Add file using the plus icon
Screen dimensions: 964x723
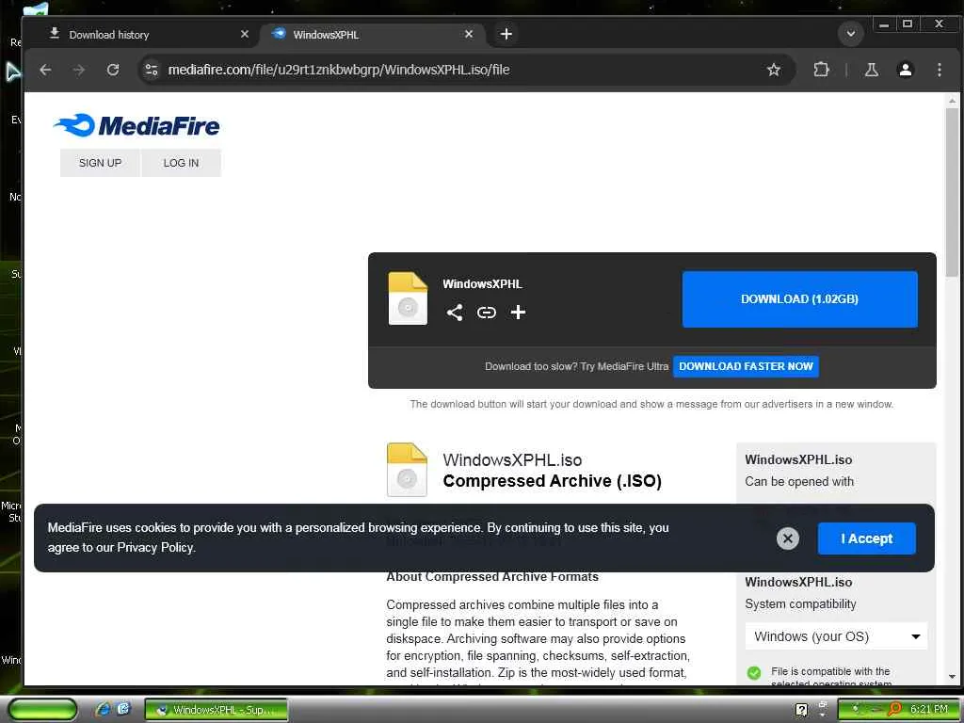click(519, 313)
